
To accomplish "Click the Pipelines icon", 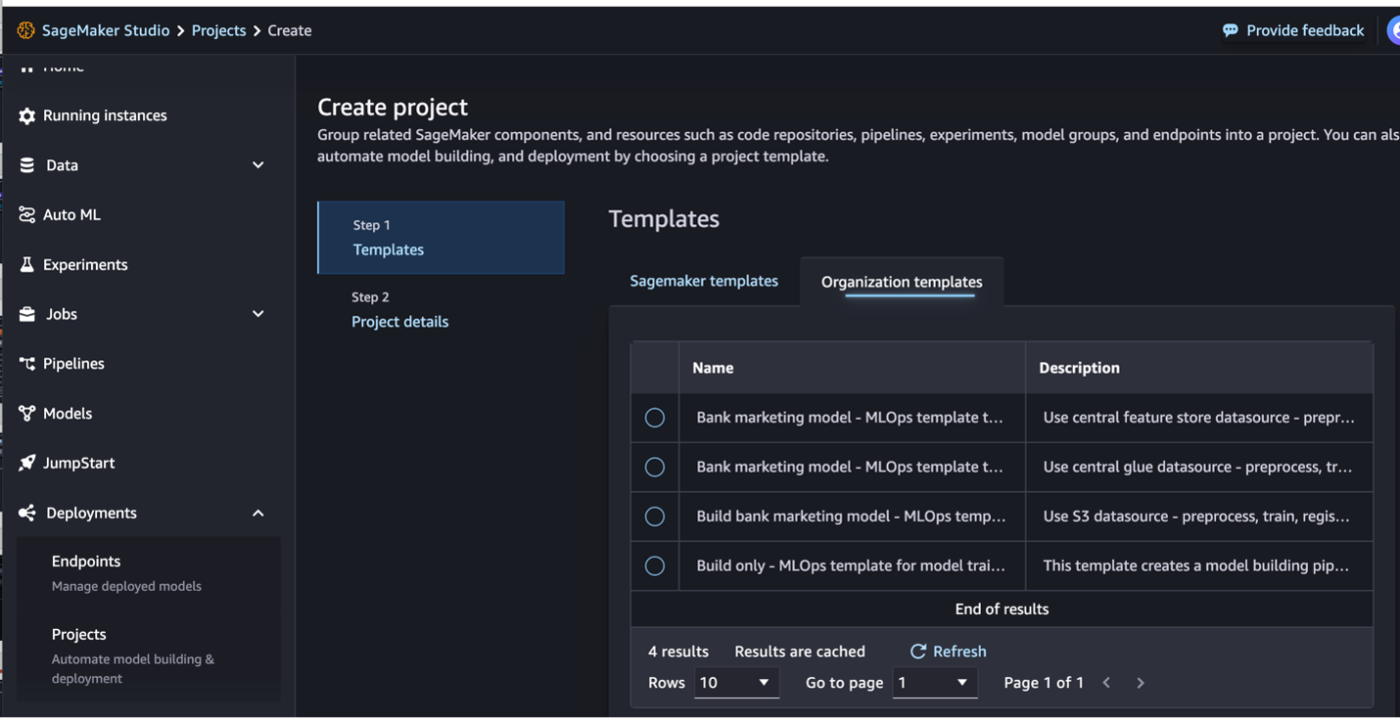I will coord(26,364).
